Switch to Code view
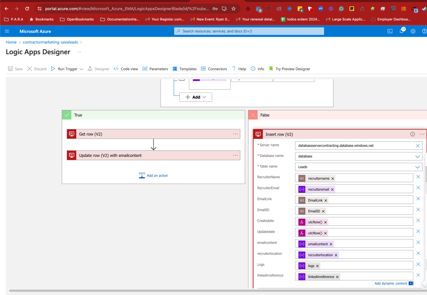 (126, 69)
